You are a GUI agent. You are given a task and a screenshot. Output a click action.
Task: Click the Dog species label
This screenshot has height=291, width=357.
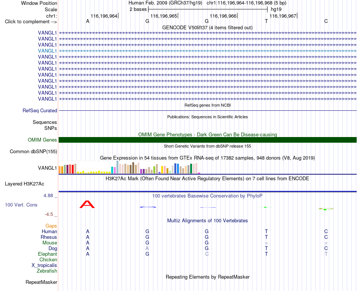click(x=53, y=249)
